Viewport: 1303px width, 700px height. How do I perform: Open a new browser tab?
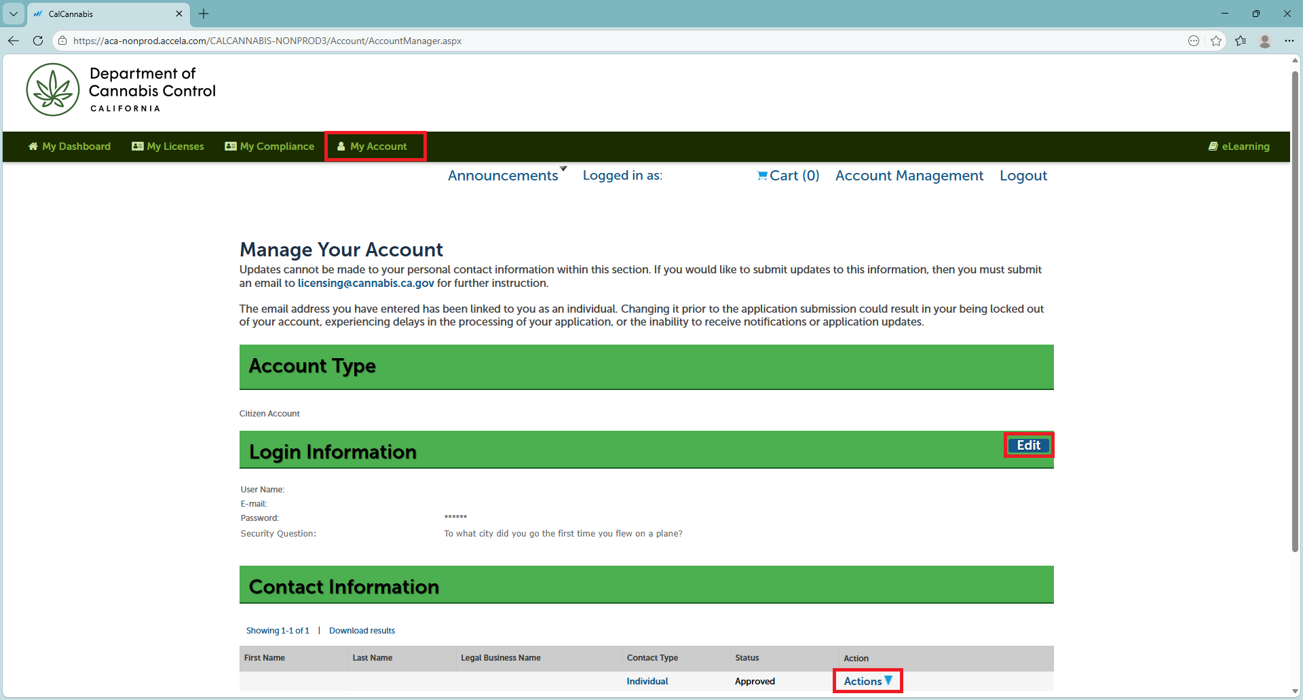204,14
